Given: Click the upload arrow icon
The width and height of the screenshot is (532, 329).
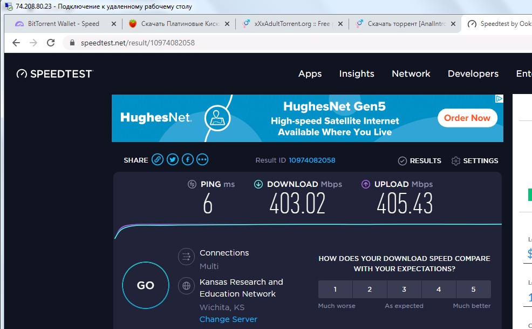Looking at the screenshot, I should [x=365, y=184].
